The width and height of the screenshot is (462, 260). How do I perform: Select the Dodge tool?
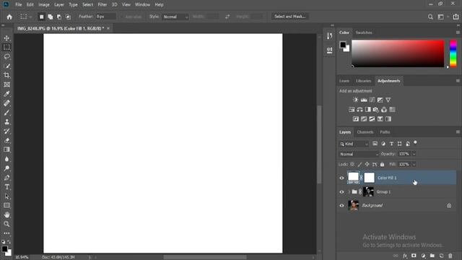point(6,168)
